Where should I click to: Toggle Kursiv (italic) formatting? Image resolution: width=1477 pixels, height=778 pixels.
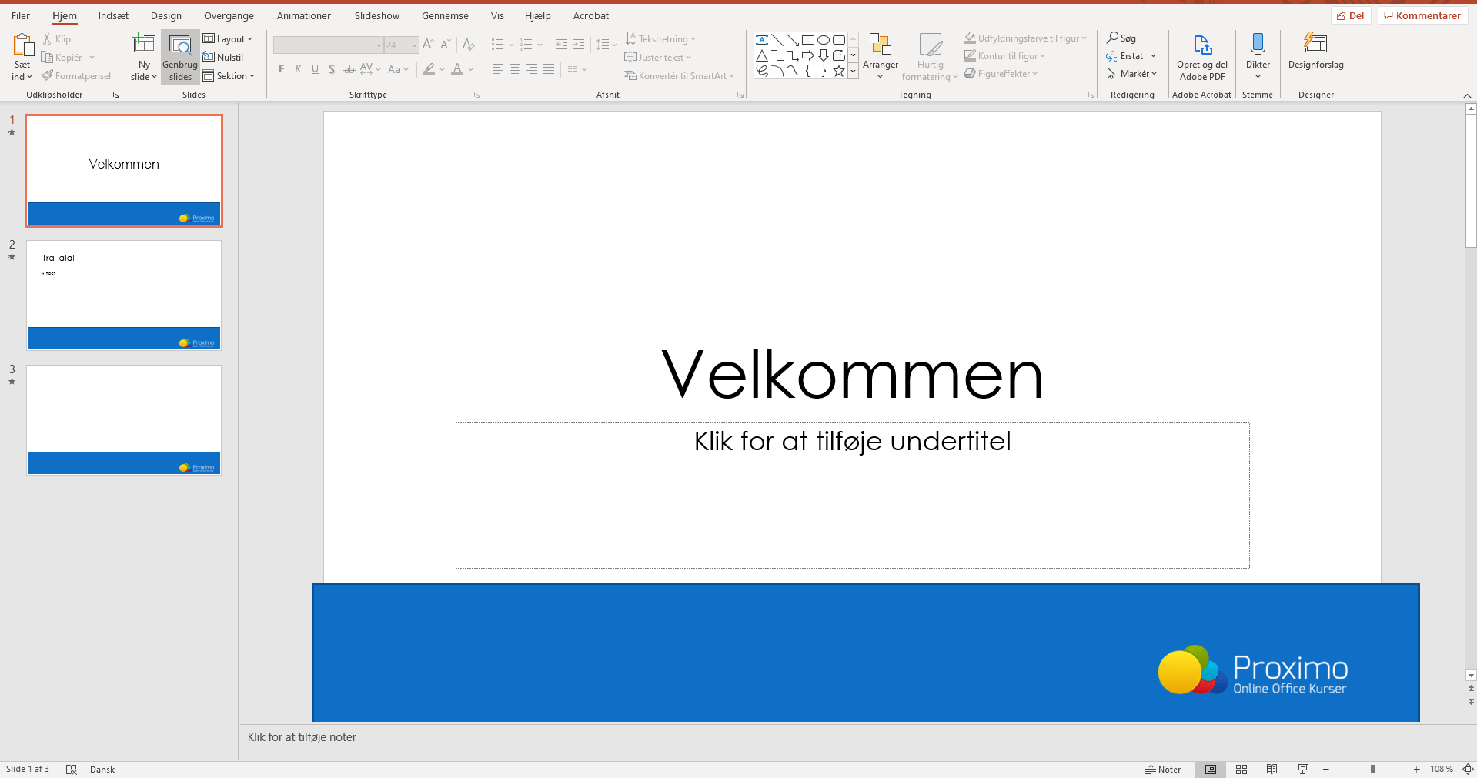[x=298, y=69]
